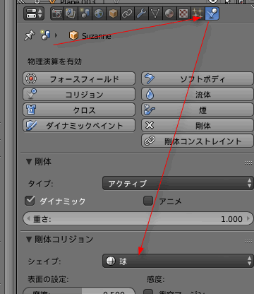
Task: Open the Constraints properties tab
Action: (x=127, y=13)
